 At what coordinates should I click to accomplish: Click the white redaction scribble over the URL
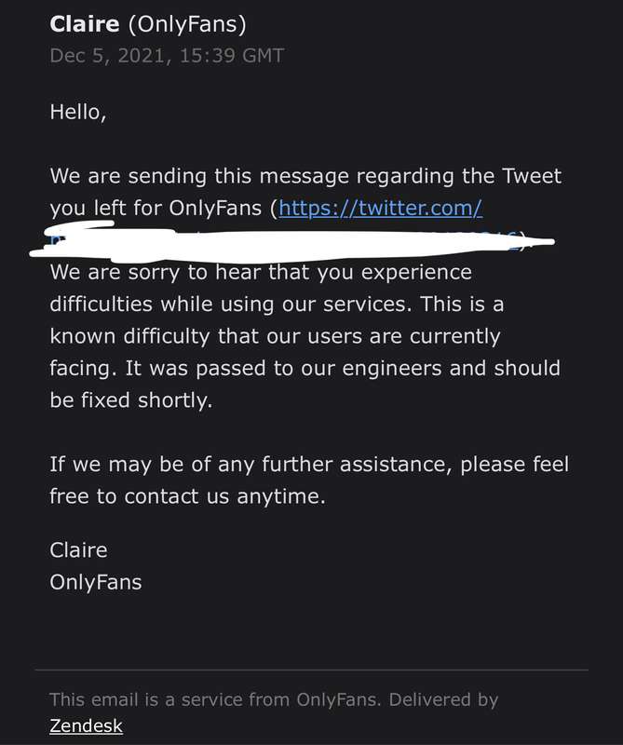click(x=291, y=242)
